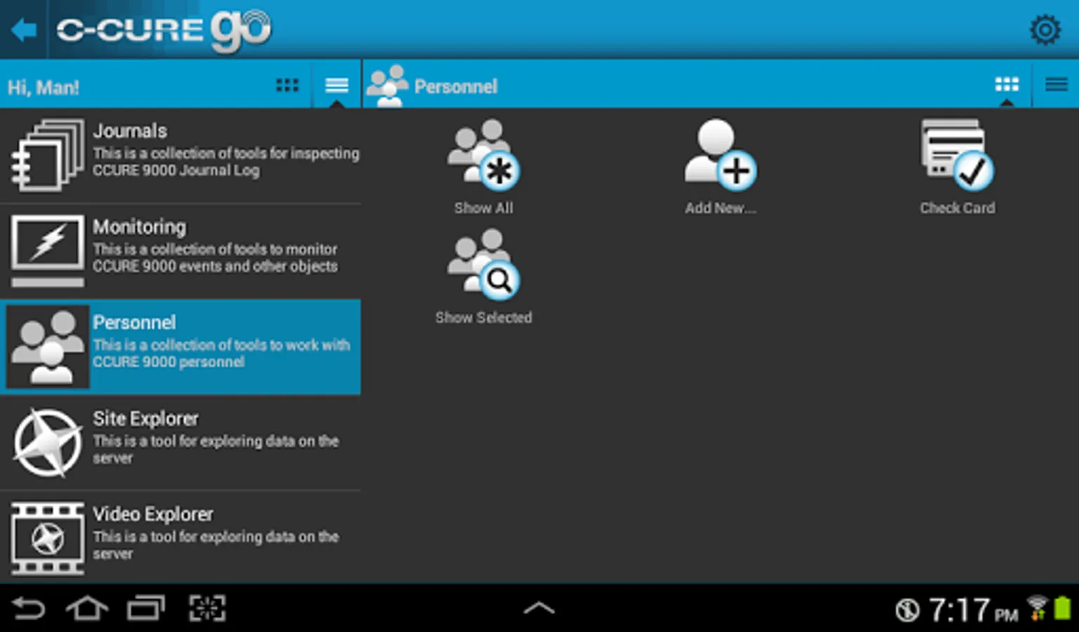Click the 'Check Card' label
Image resolution: width=1079 pixels, height=632 pixels.
coord(957,208)
